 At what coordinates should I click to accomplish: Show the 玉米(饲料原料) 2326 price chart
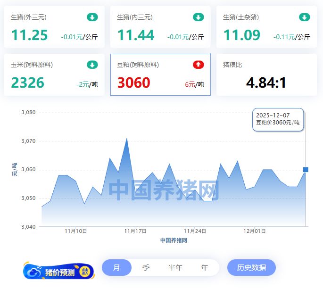click(54, 75)
